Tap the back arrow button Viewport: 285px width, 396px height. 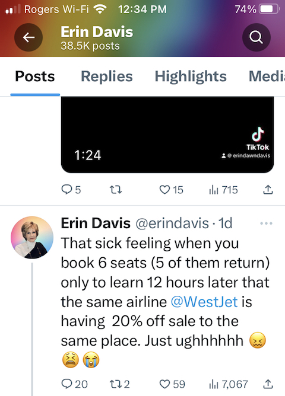pyautogui.click(x=28, y=37)
